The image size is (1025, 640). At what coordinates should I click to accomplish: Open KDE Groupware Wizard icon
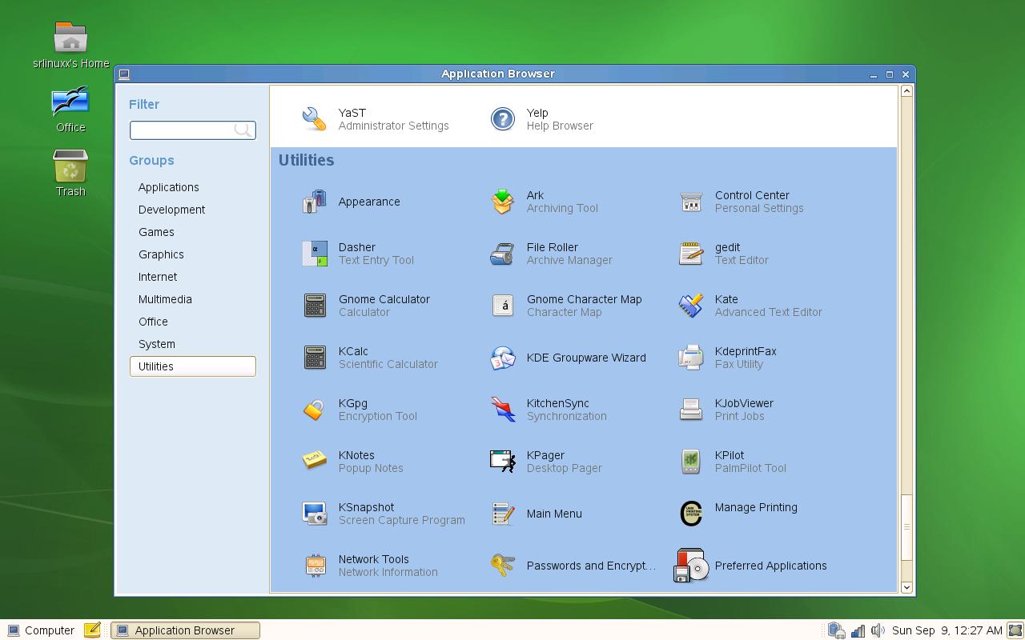(502, 358)
